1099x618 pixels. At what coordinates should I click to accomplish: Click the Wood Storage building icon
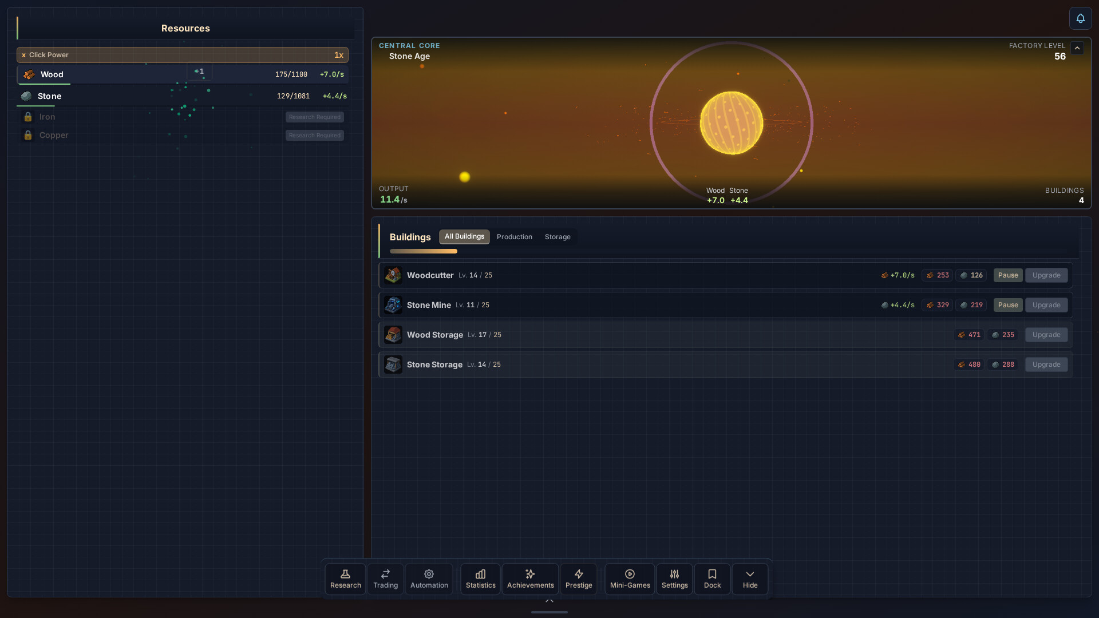[x=393, y=335]
